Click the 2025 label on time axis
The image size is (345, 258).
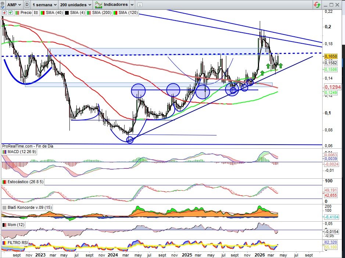point(187,255)
